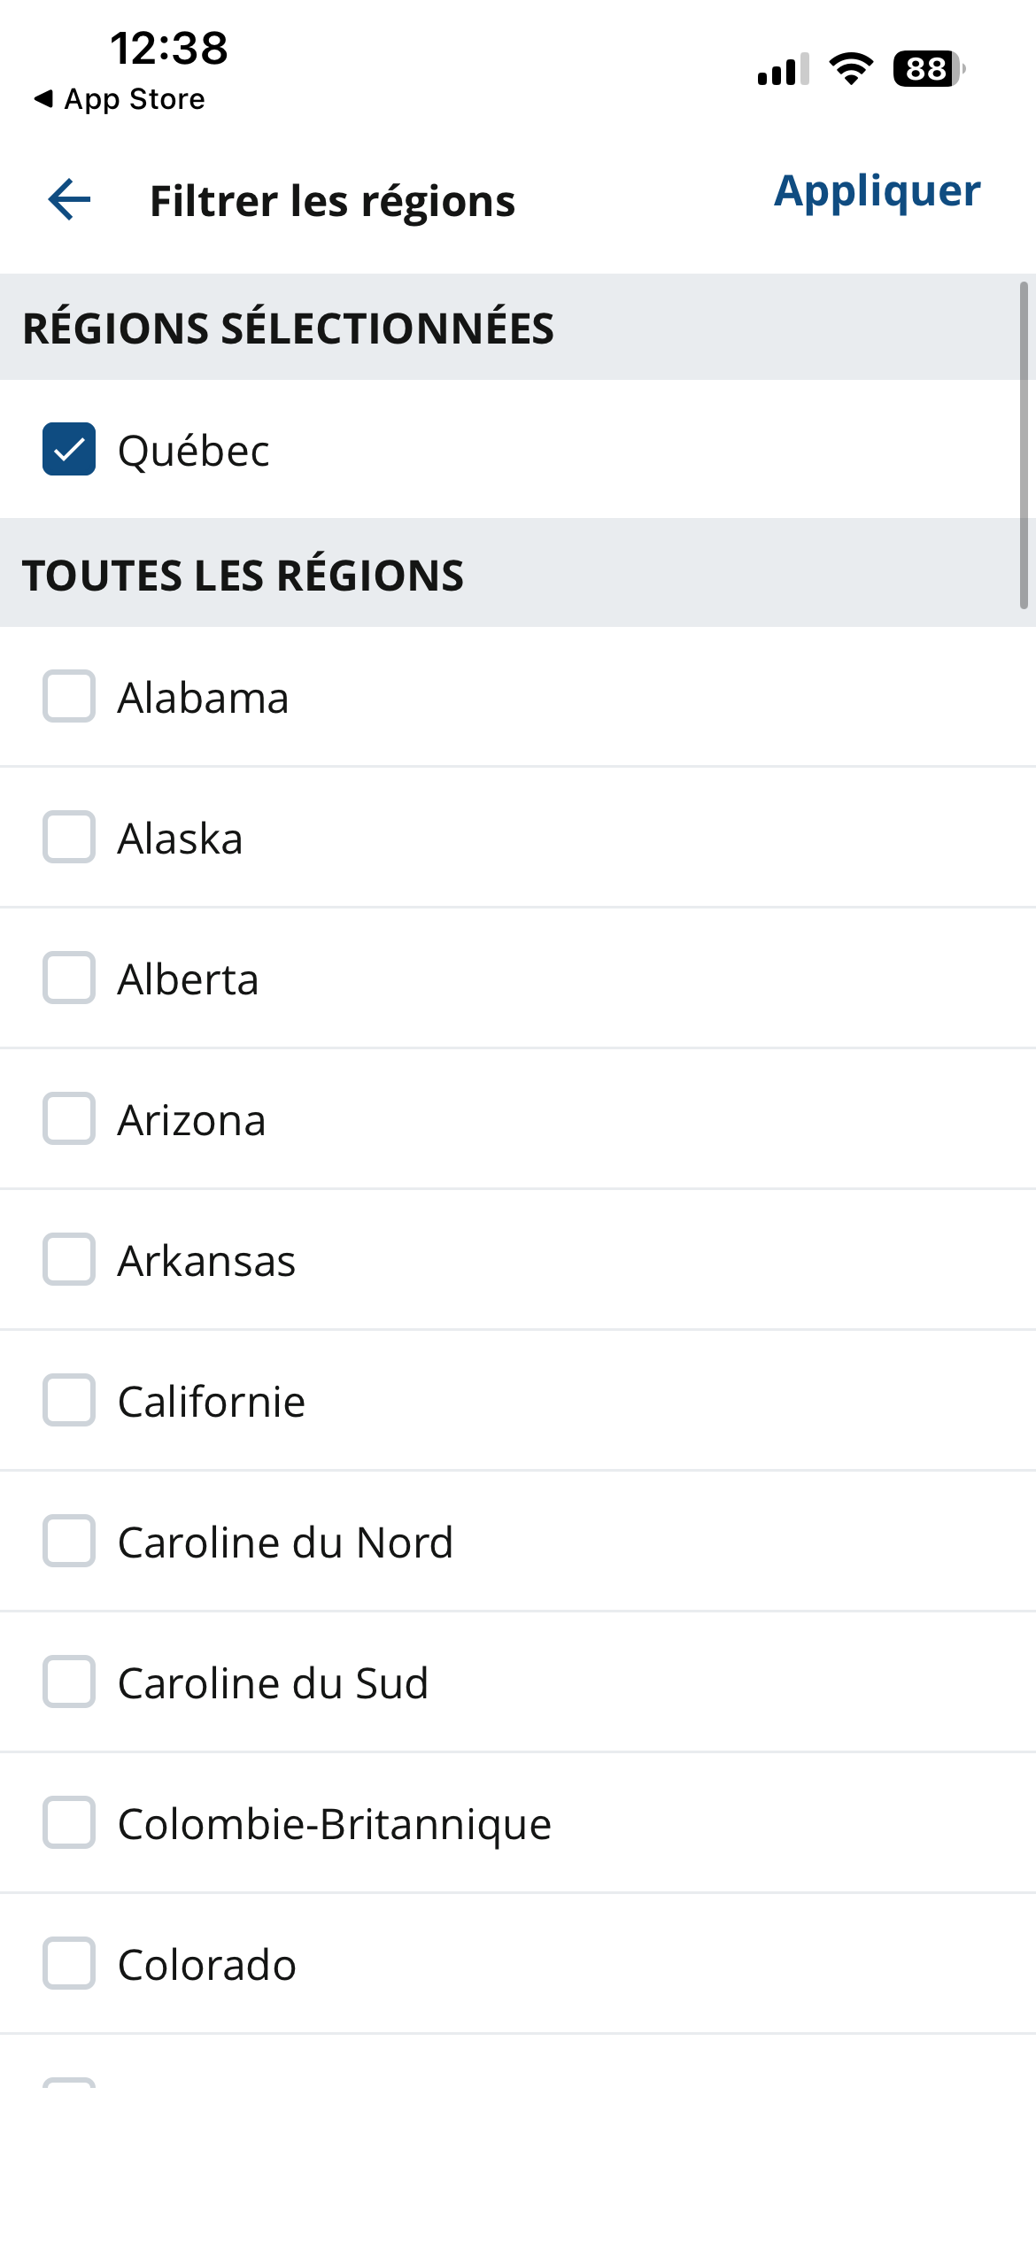Tick the Colorado checkbox
This screenshot has height=2242, width=1036.
click(x=69, y=1964)
